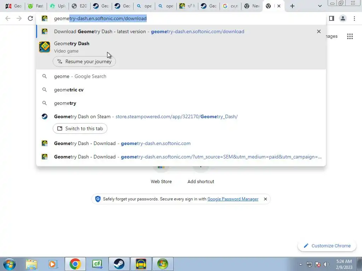The width and height of the screenshot is (362, 271).
Task: Switch to the leftmost 'Geo' tab
Action: click(13, 6)
